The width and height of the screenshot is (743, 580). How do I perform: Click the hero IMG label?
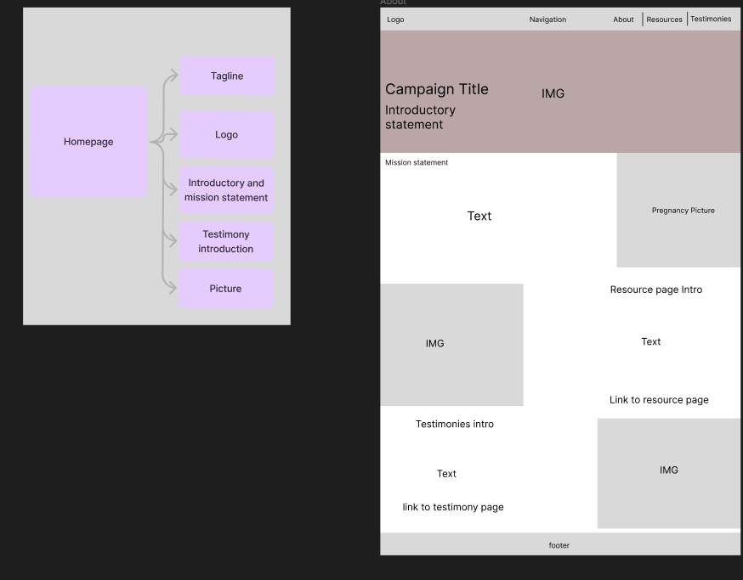pyautogui.click(x=553, y=93)
